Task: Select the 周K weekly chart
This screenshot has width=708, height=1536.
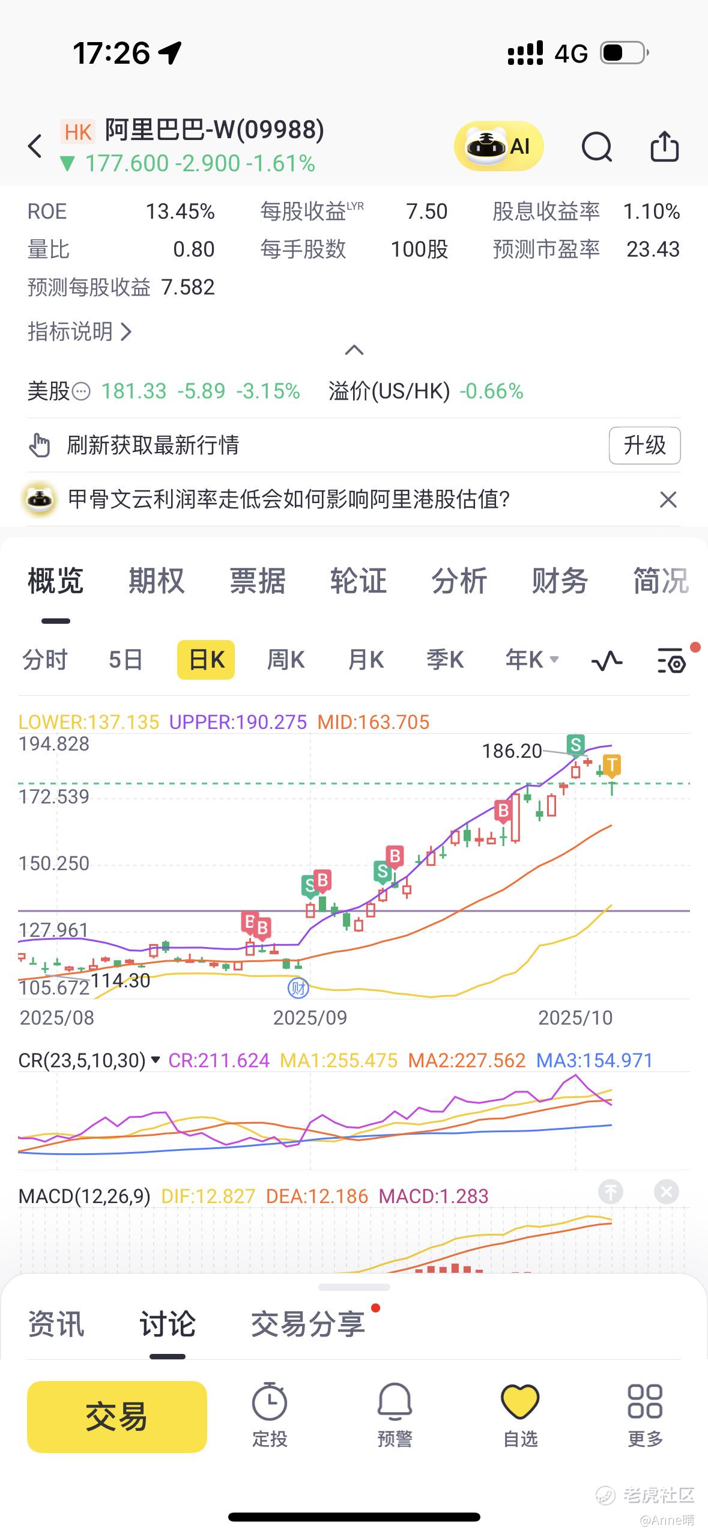Action: pyautogui.click(x=286, y=660)
